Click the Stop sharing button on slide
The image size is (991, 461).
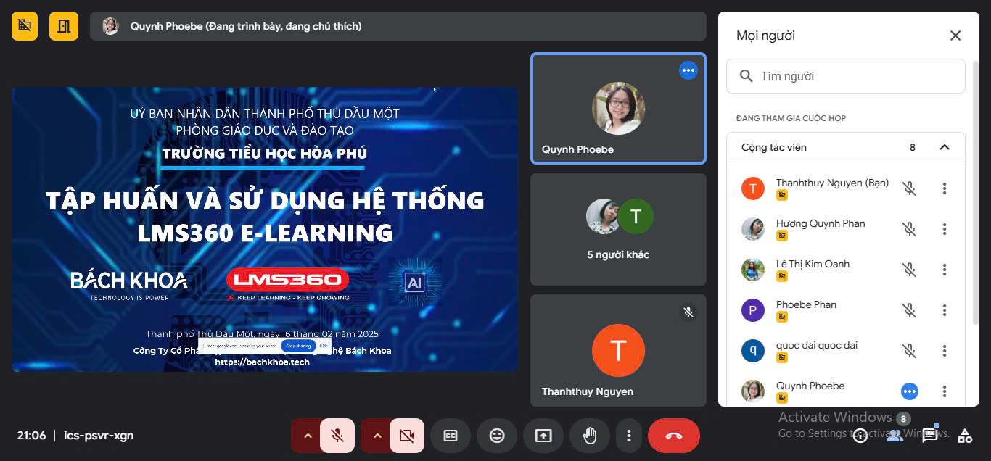click(298, 346)
